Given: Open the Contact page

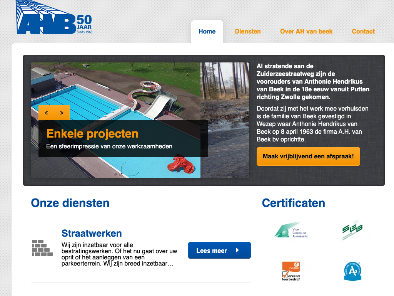Looking at the screenshot, I should click(363, 32).
